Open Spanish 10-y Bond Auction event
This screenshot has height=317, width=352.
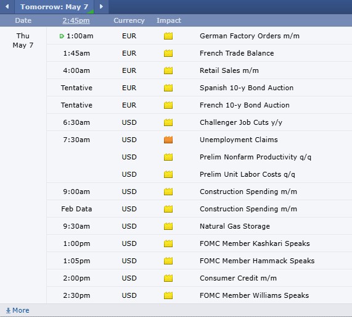click(x=247, y=88)
